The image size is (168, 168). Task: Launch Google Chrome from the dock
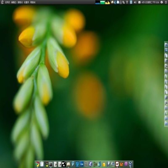coord(37,164)
